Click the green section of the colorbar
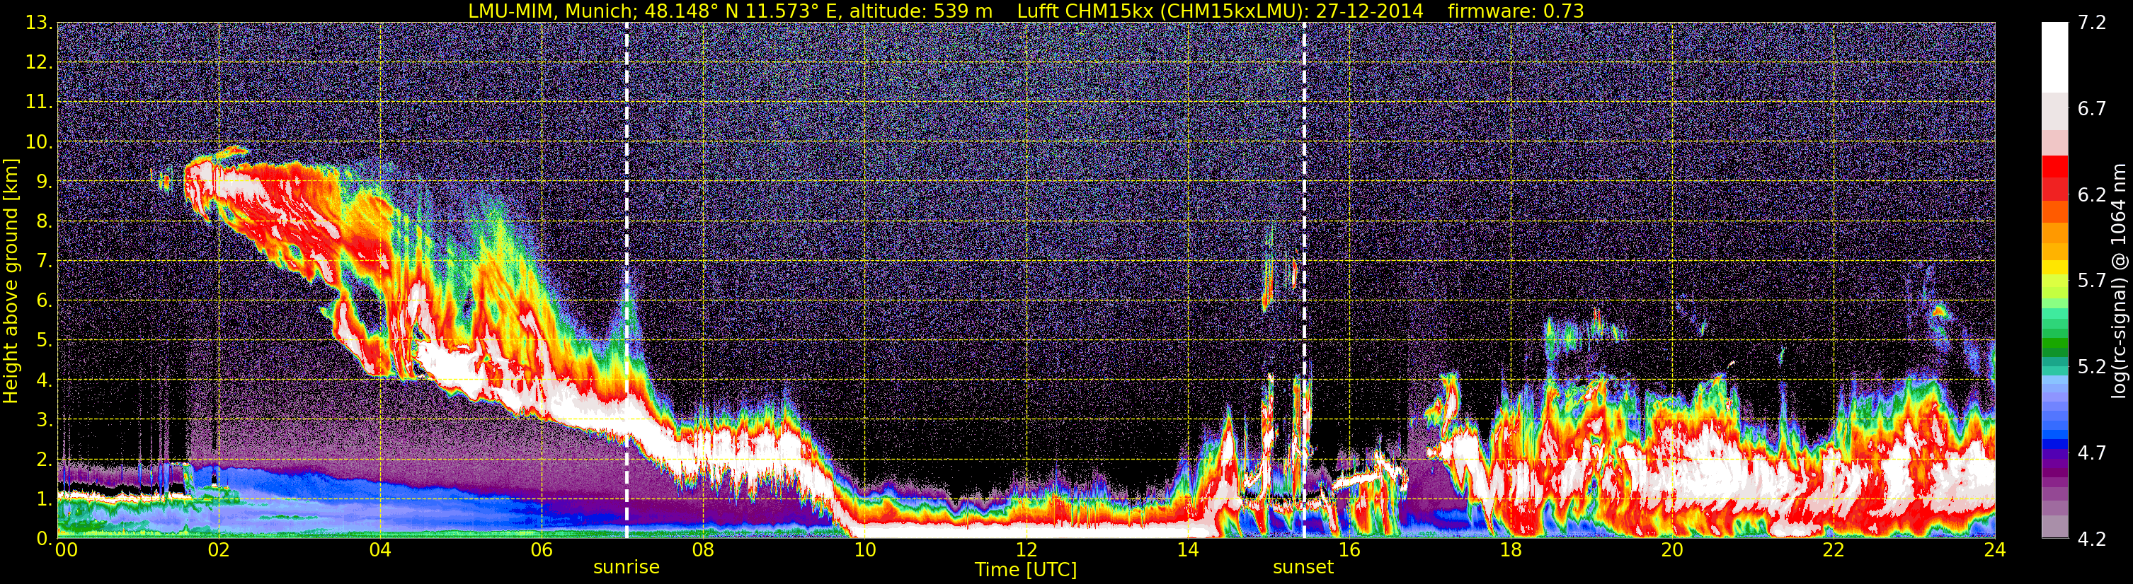The height and width of the screenshot is (584, 2133). point(2054,337)
